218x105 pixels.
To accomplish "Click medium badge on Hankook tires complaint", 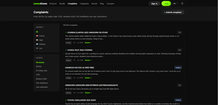I will pos(178,68).
